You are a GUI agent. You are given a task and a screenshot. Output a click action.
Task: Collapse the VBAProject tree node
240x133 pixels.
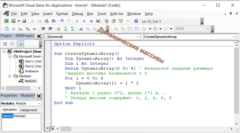pos(4,52)
